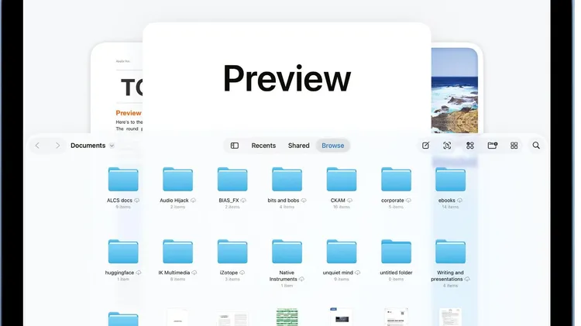Open the huggingface folder
Image resolution: width=581 pixels, height=326 pixels.
point(123,252)
